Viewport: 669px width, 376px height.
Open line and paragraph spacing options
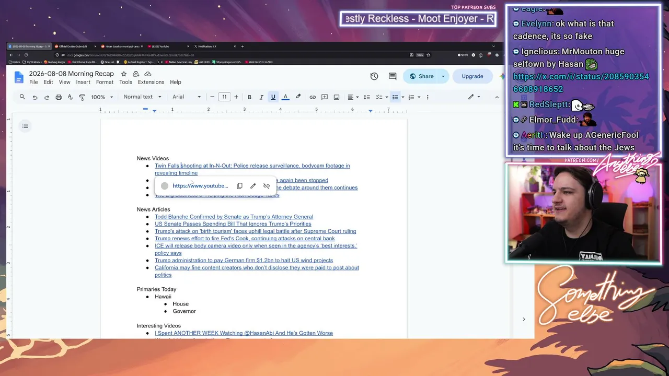(x=367, y=97)
